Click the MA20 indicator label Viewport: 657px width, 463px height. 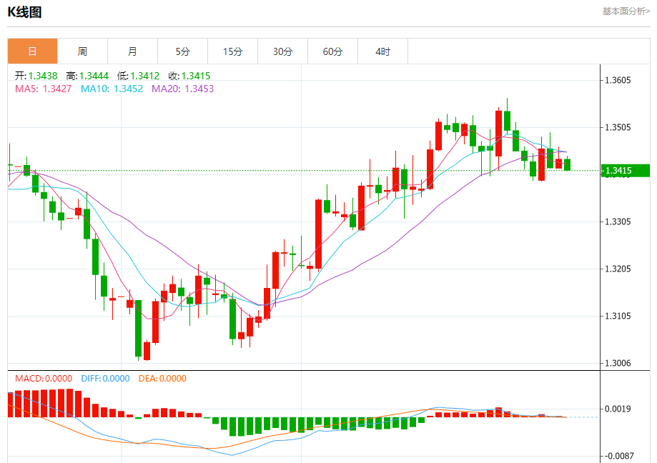coord(182,89)
